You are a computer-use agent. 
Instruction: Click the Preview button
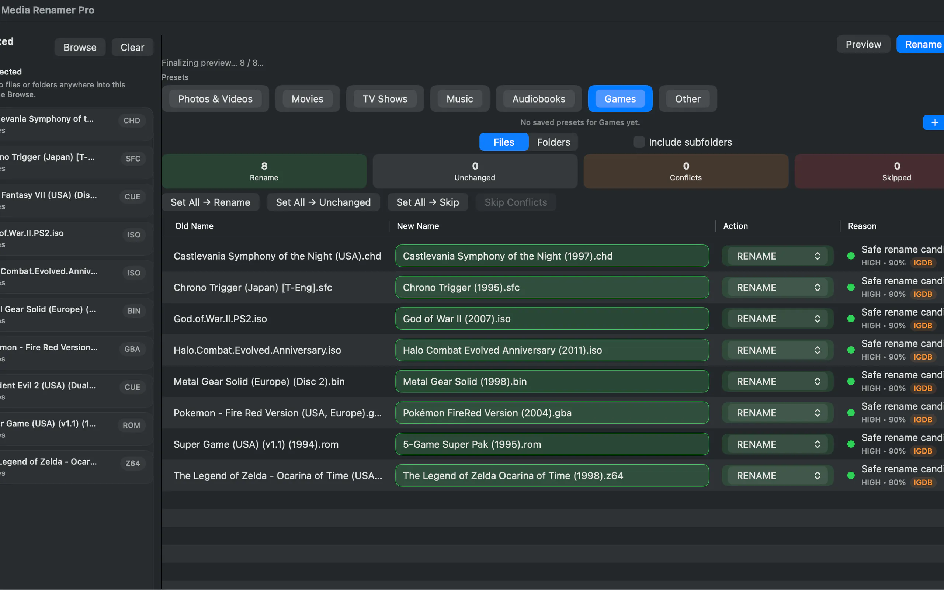pyautogui.click(x=863, y=45)
